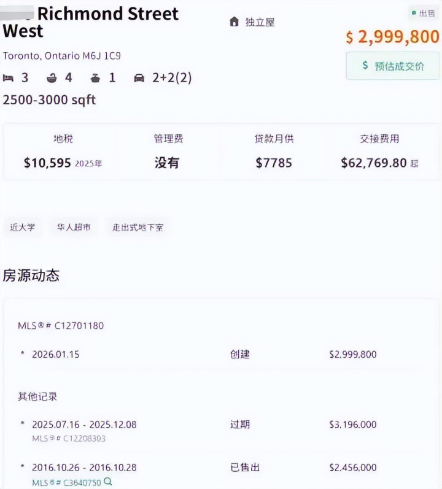The width and height of the screenshot is (442, 489).
Task: Click the bed icon for bedrooms
Action: 8,78
